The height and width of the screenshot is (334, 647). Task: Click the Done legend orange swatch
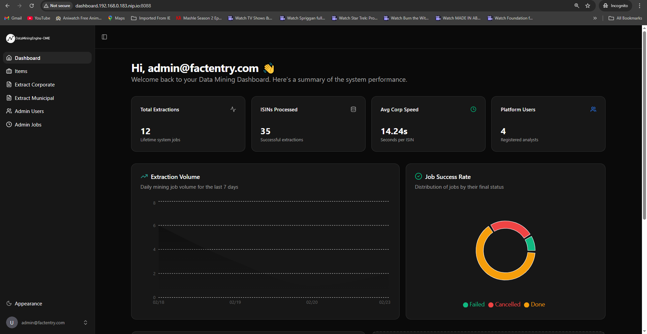[x=527, y=305]
